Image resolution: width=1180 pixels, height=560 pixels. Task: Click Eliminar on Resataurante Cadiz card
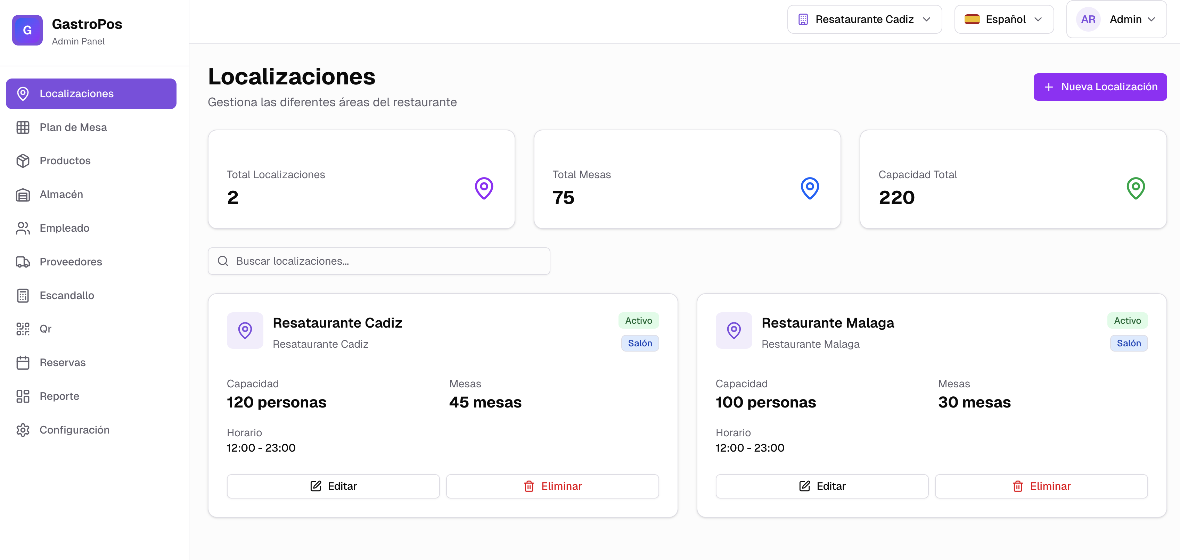[x=552, y=486]
